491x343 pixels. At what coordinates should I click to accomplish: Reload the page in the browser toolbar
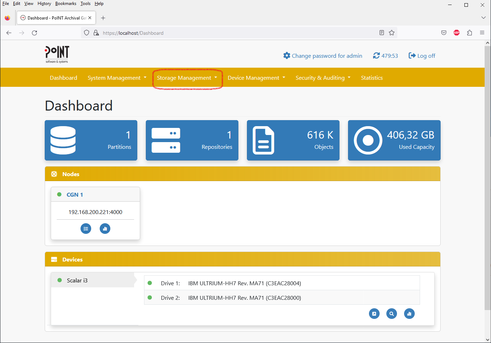pyautogui.click(x=34, y=33)
